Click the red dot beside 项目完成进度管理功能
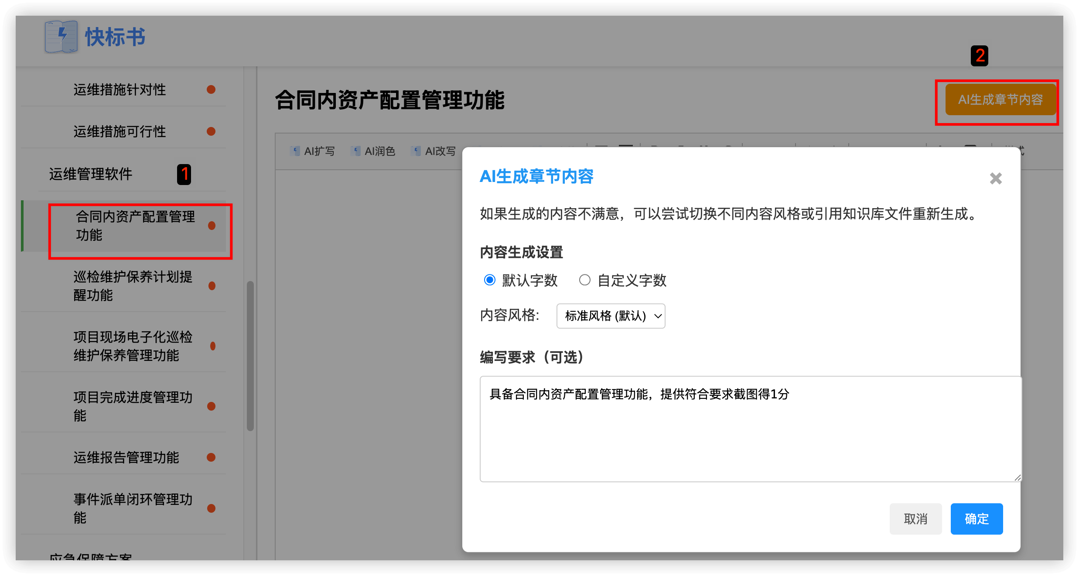Viewport: 1079px width, 576px height. tap(211, 406)
